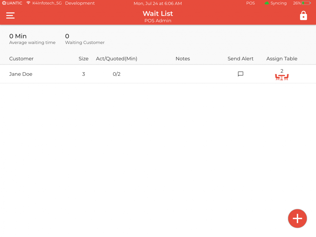Screen dimensions: 316x237
Task: Select the Act/Quoted(Min) column header
Action: tap(116, 58)
